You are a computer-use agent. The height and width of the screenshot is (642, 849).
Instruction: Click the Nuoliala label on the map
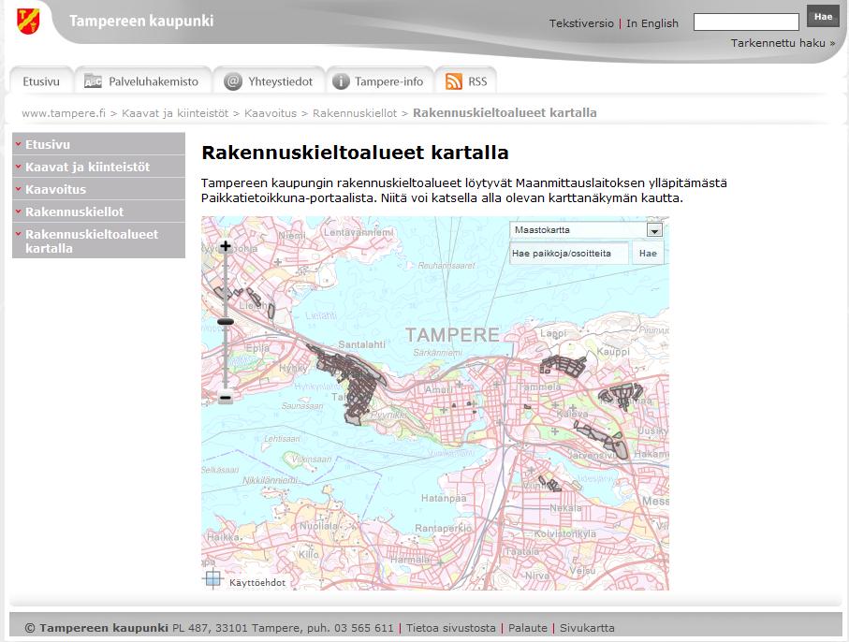click(x=318, y=526)
